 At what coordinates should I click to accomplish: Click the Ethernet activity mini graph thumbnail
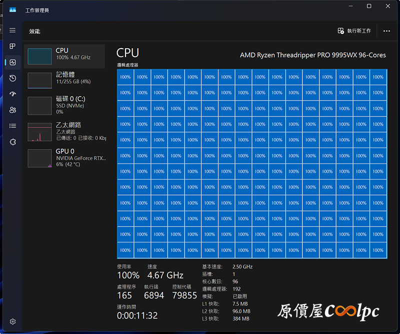[39, 132]
